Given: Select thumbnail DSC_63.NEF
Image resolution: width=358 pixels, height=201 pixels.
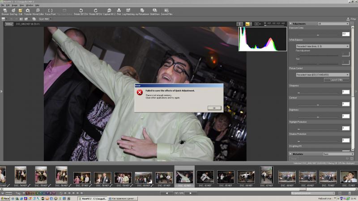Looking at the screenshot, I should [205, 177].
